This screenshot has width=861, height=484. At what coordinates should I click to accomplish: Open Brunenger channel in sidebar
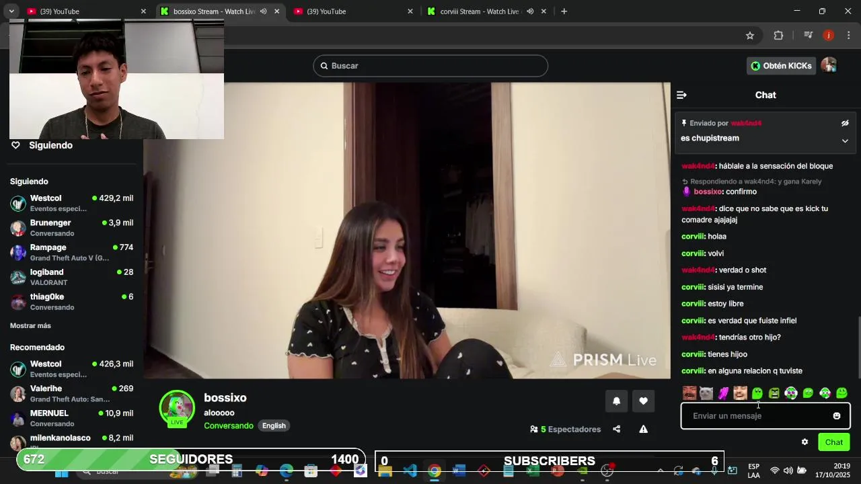(71, 228)
